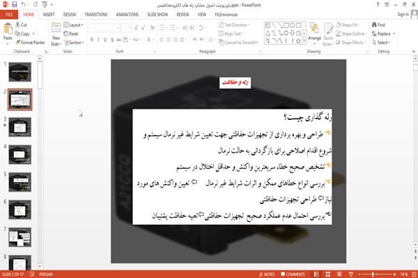Select slide 4 thumbnail
The height and width of the screenshot is (278, 418).
click(x=20, y=155)
